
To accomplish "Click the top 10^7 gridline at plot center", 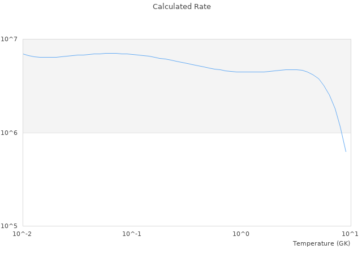I will 187,39.
